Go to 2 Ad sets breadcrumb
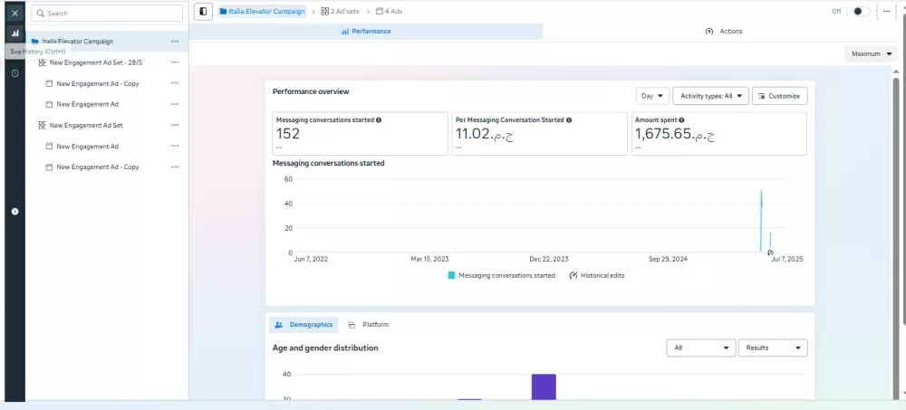The width and height of the screenshot is (906, 410). click(x=341, y=11)
